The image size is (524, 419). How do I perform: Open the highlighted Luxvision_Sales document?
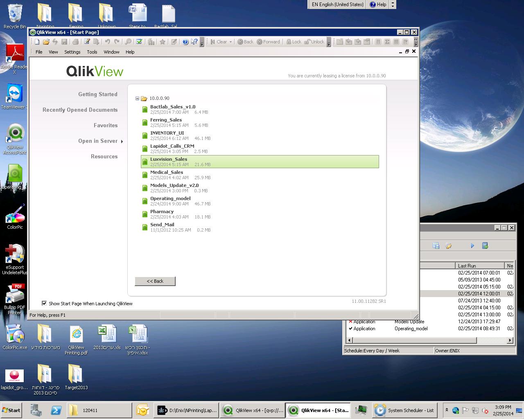(260, 162)
